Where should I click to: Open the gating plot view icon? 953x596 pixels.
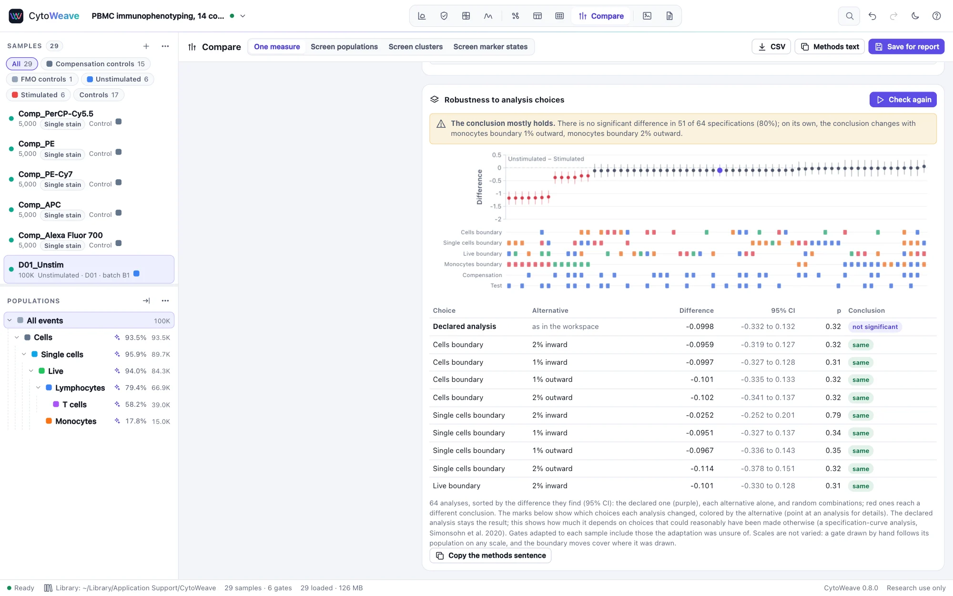point(422,16)
